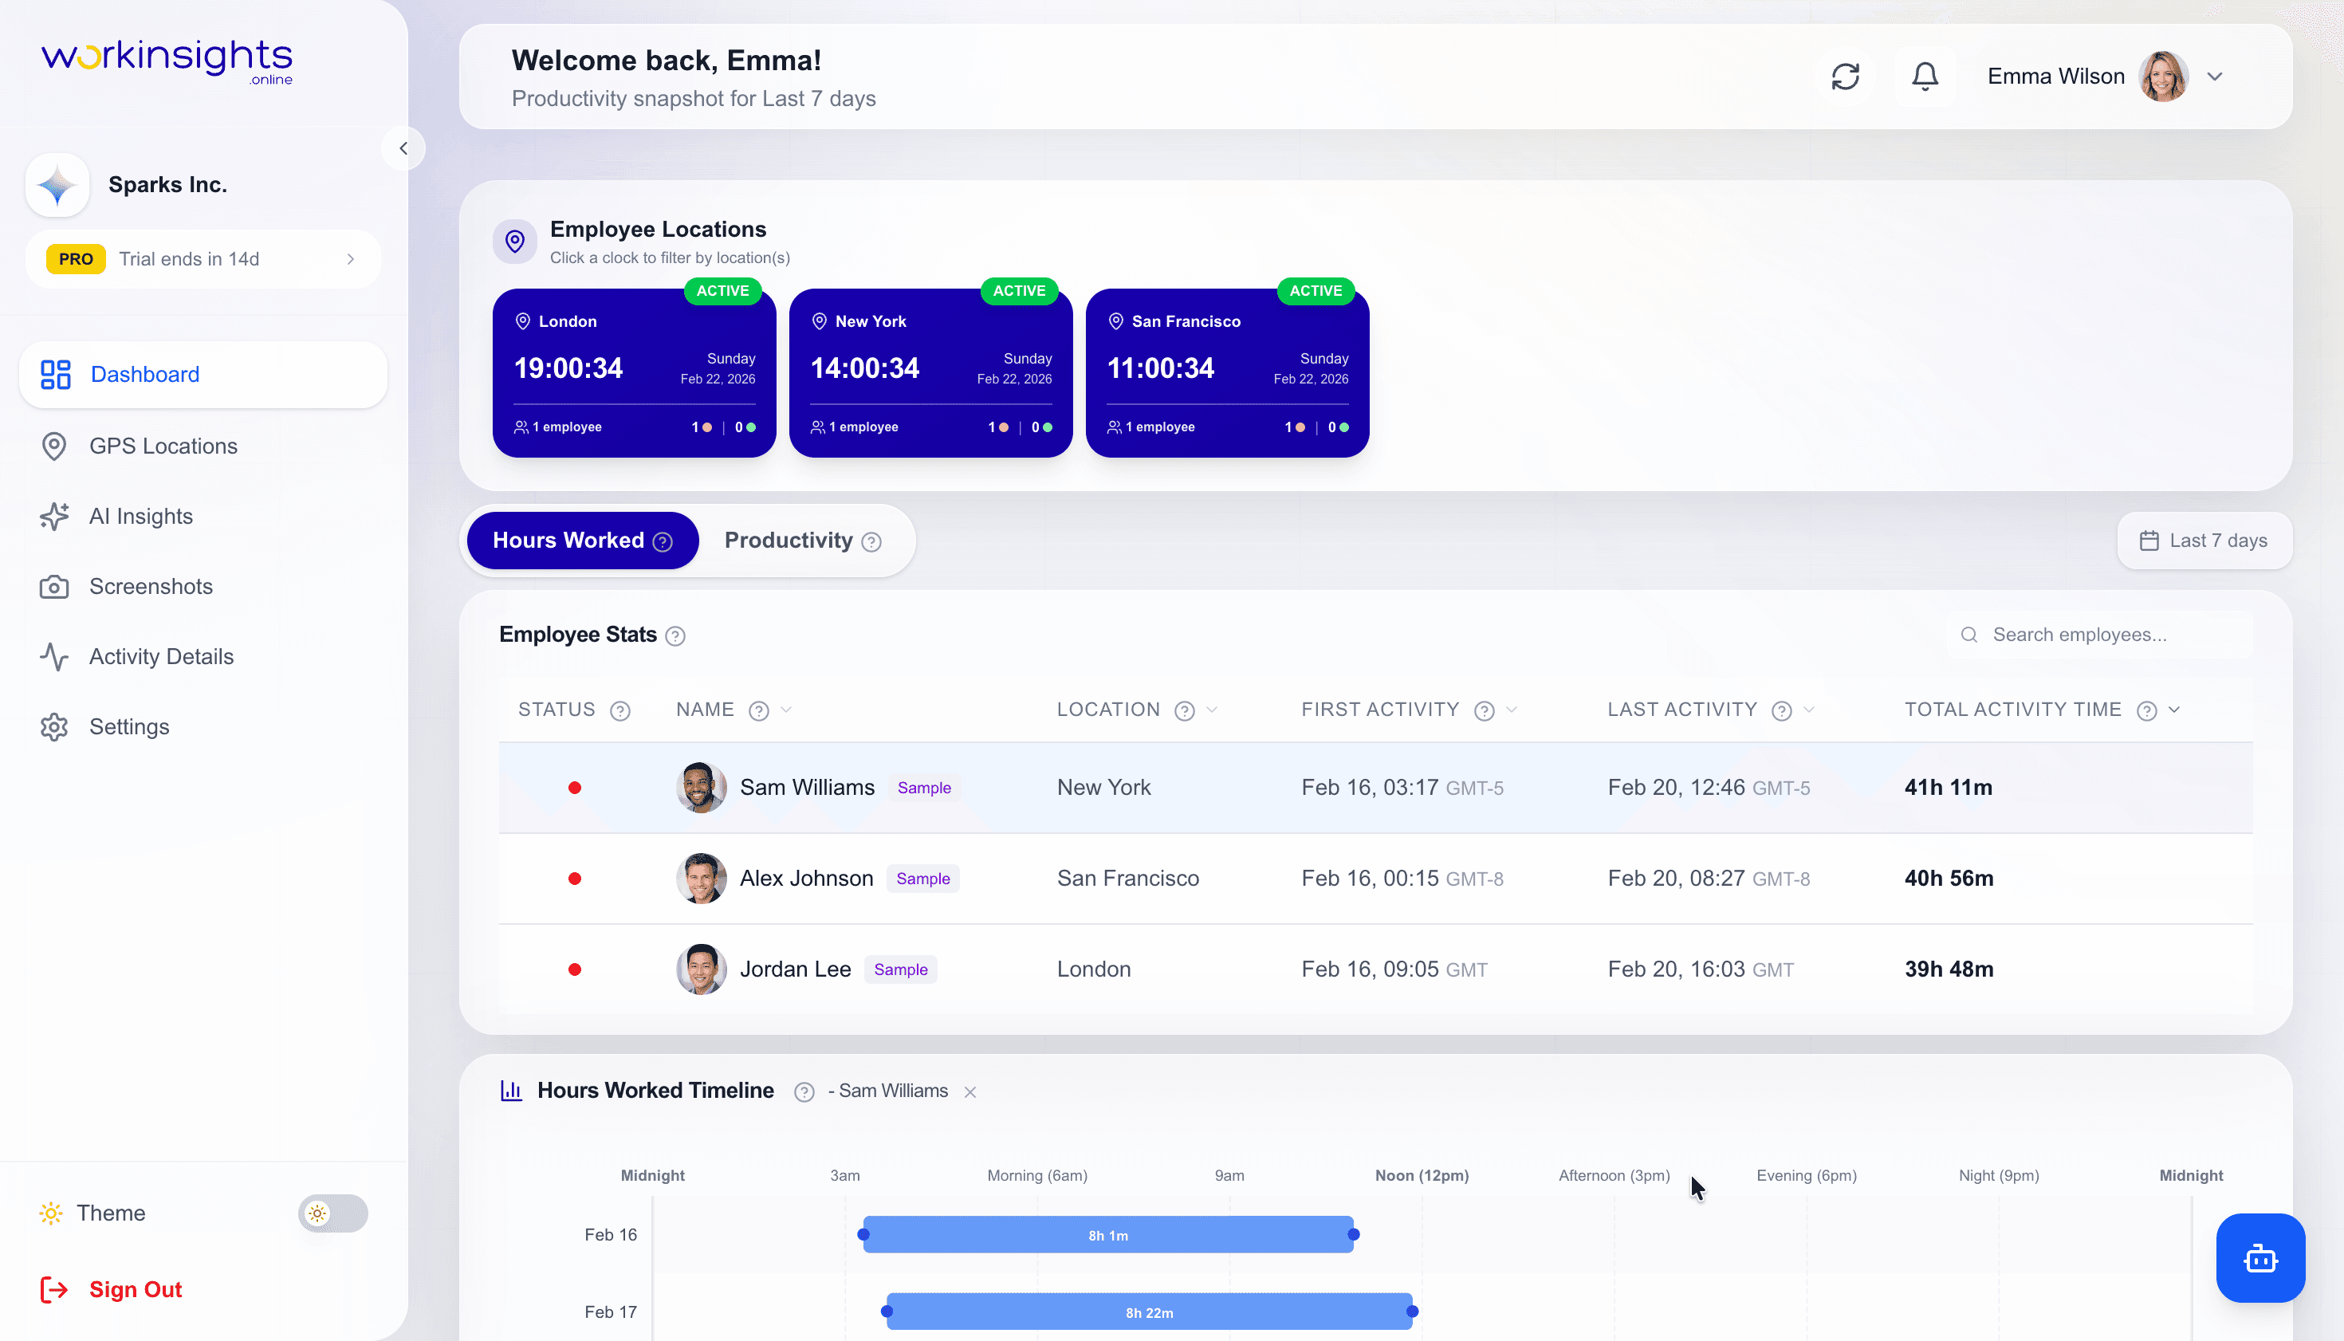Open the PRO trial ends banner

point(203,259)
